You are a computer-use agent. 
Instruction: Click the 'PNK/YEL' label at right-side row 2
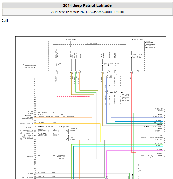pos(160,110)
